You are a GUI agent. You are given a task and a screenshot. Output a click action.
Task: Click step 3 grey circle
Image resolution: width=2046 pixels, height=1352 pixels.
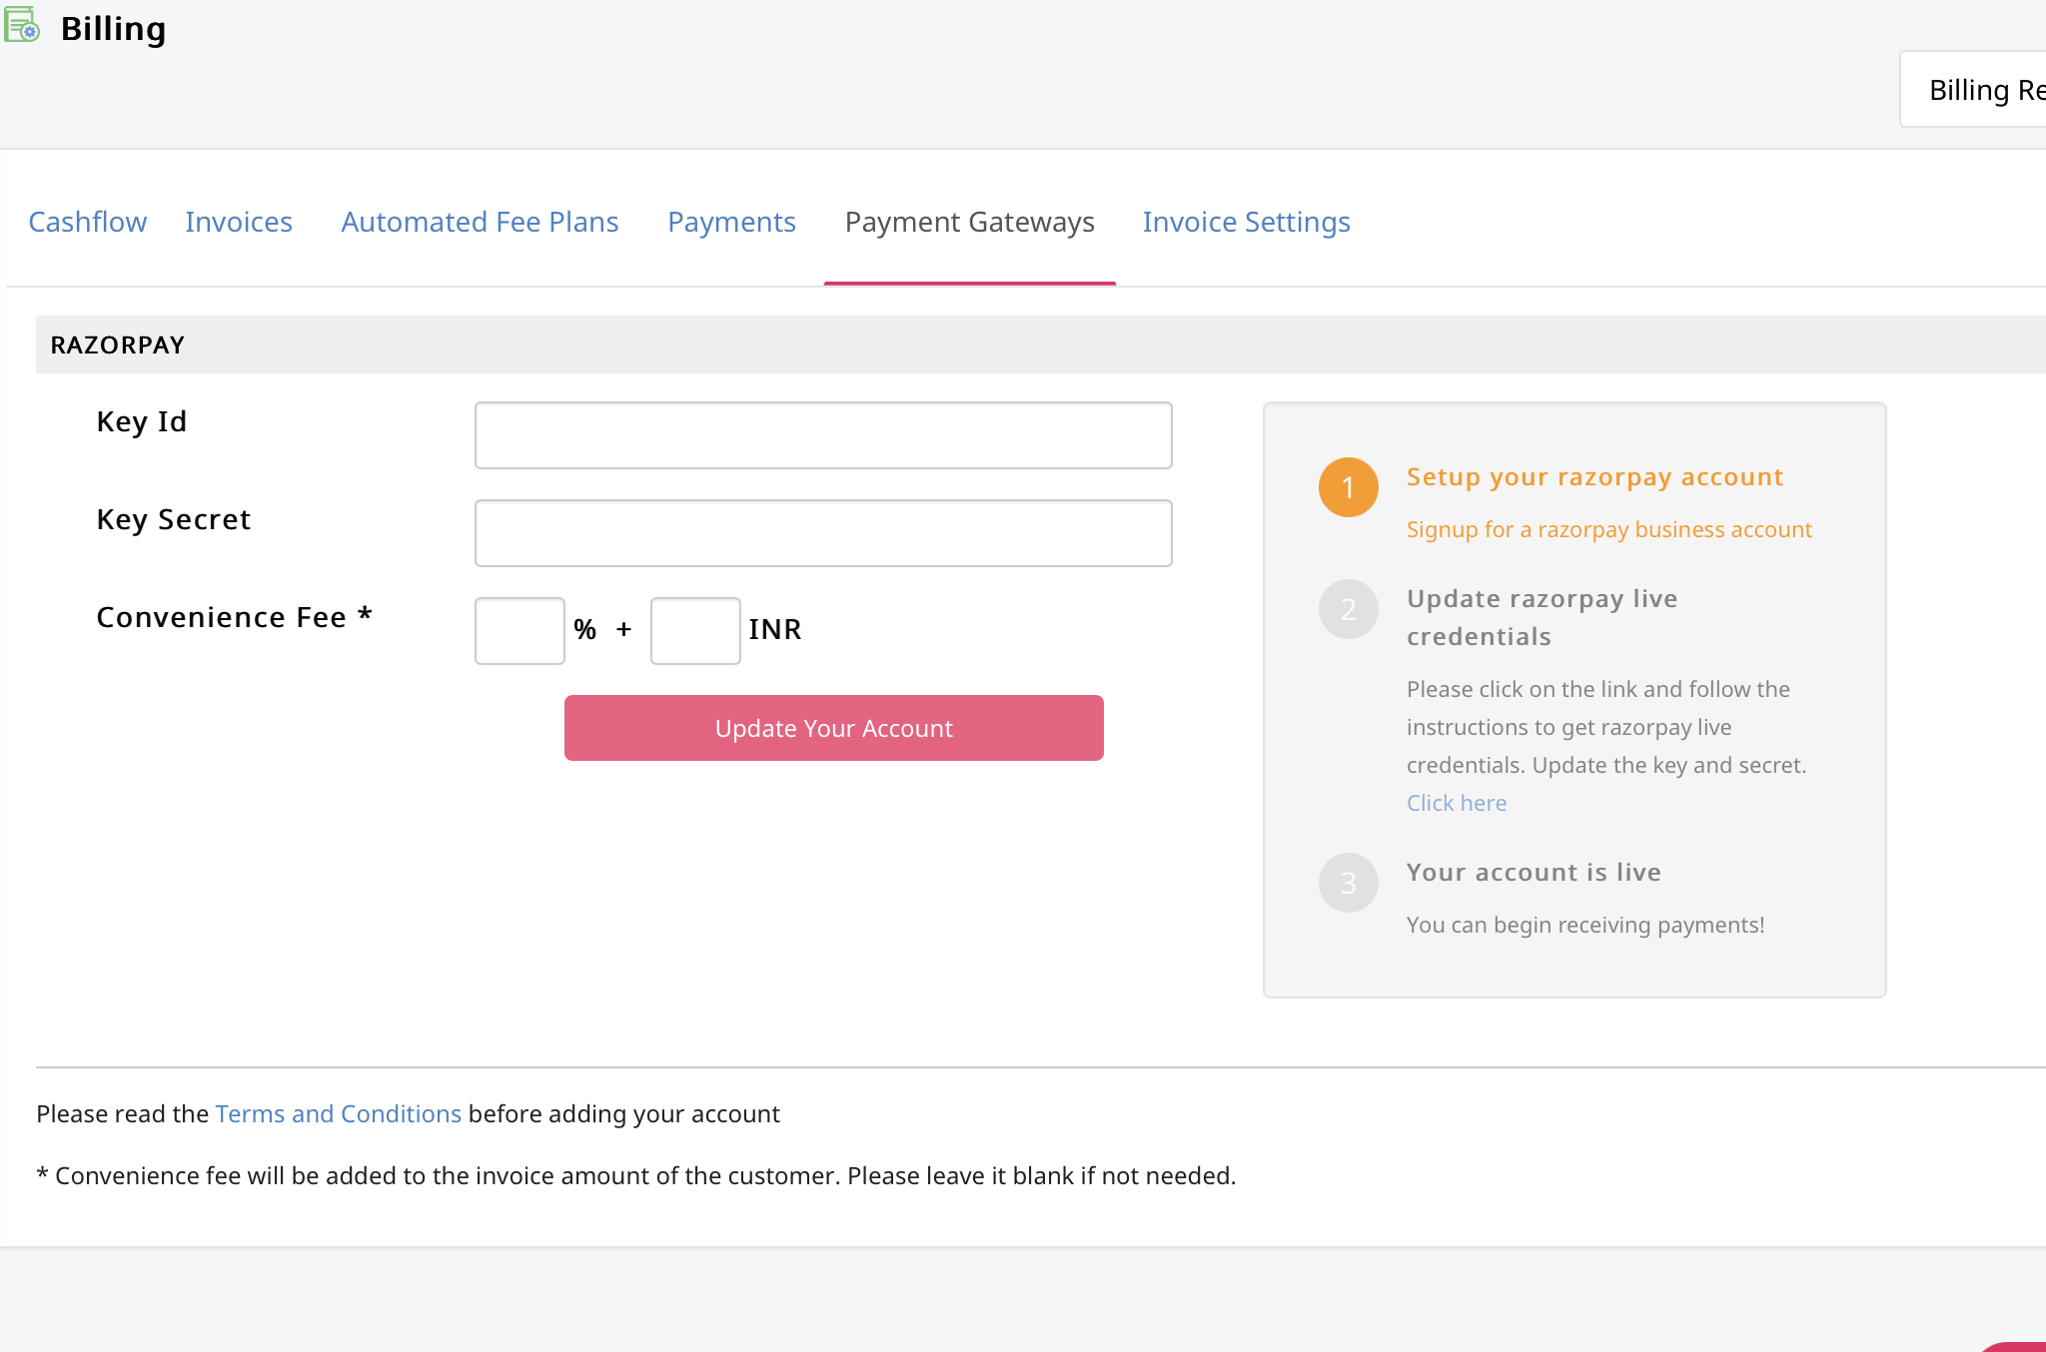pyautogui.click(x=1349, y=883)
